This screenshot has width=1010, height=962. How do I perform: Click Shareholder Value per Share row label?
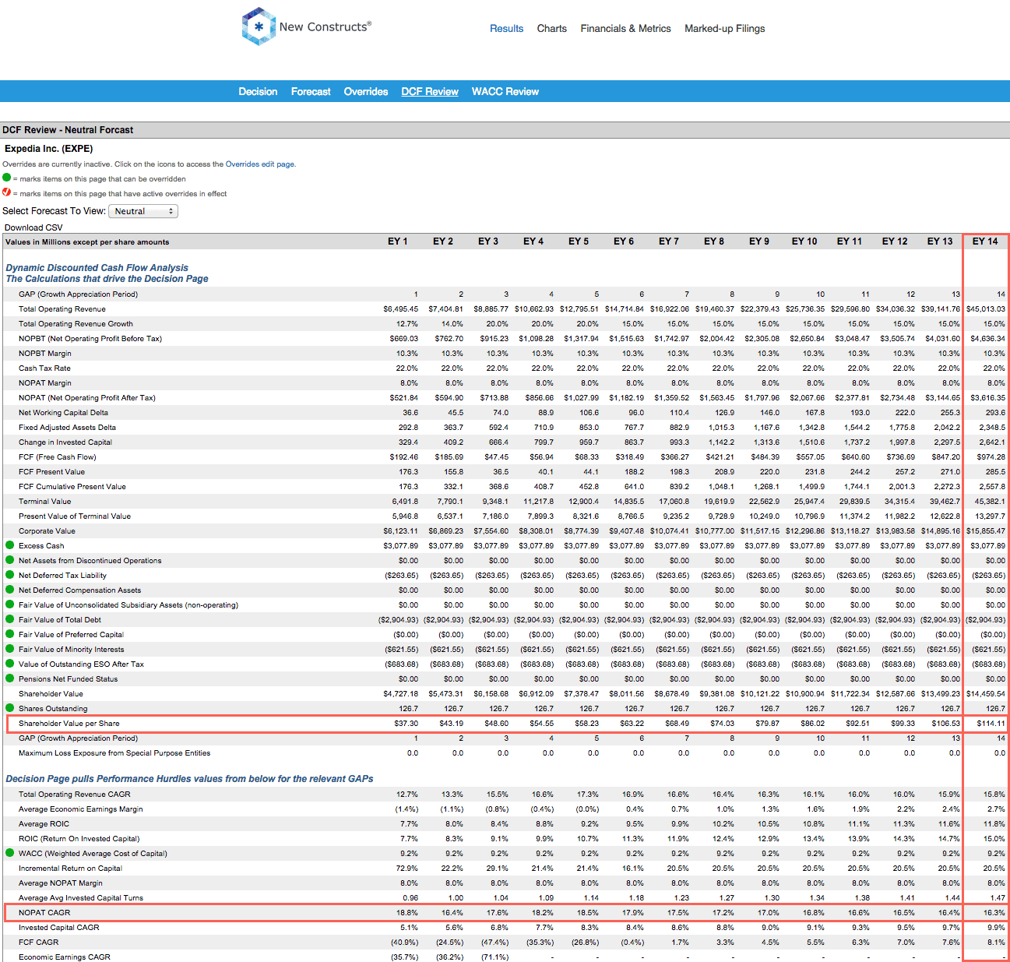69,724
